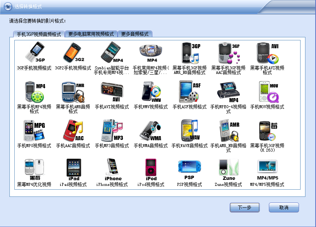Click the MP4/MP5视频格式 label
Viewport: 316px width, 227px height.
[x=267, y=184]
